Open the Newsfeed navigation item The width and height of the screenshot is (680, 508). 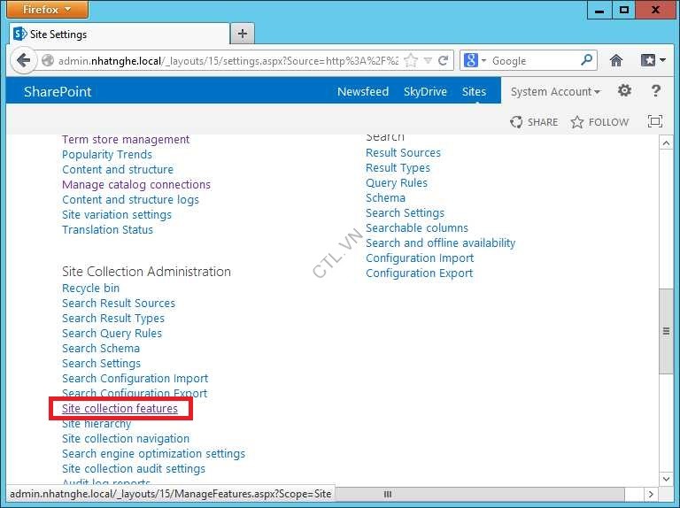tap(362, 92)
